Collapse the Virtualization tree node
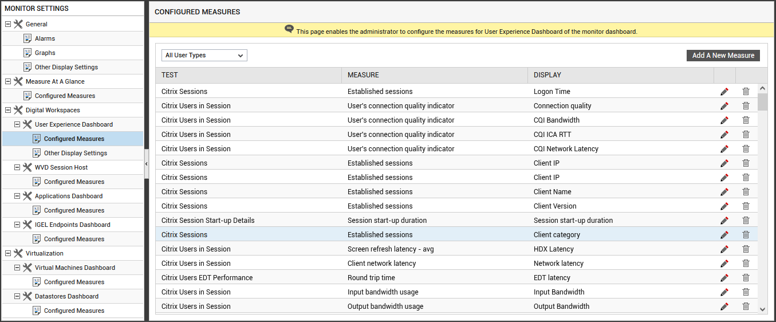The height and width of the screenshot is (322, 776). point(8,253)
